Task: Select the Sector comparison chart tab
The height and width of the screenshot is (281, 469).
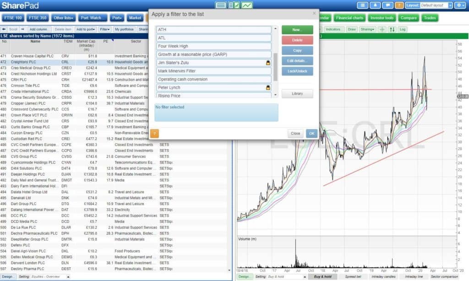Action: 444,277
